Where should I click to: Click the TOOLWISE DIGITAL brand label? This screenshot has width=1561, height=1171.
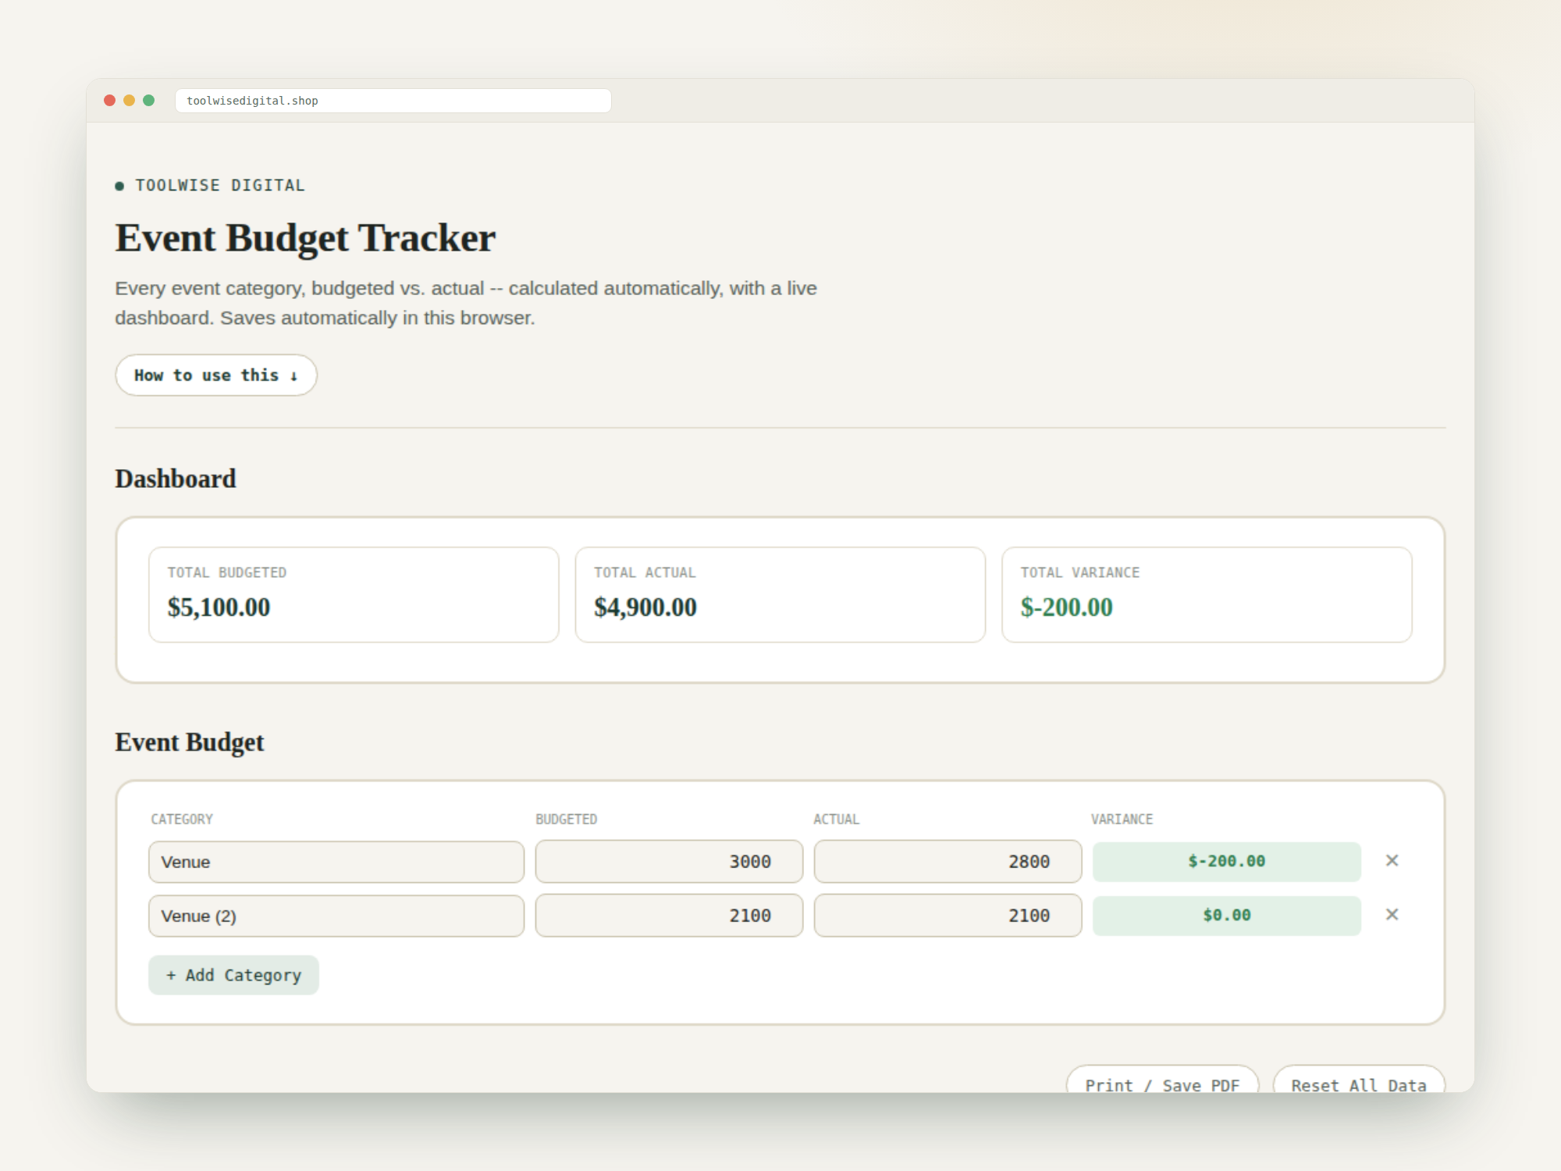[220, 186]
